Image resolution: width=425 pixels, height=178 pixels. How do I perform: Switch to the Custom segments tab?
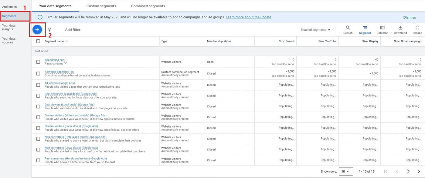pyautogui.click(x=101, y=6)
